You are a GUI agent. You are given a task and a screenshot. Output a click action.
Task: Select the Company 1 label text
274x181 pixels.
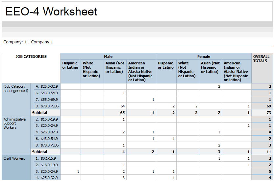click(x=28, y=42)
